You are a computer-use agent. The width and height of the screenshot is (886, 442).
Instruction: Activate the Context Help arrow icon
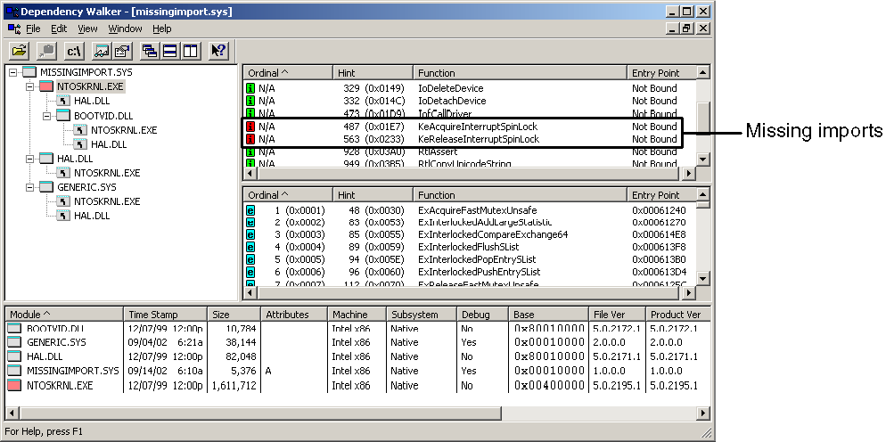tap(218, 51)
